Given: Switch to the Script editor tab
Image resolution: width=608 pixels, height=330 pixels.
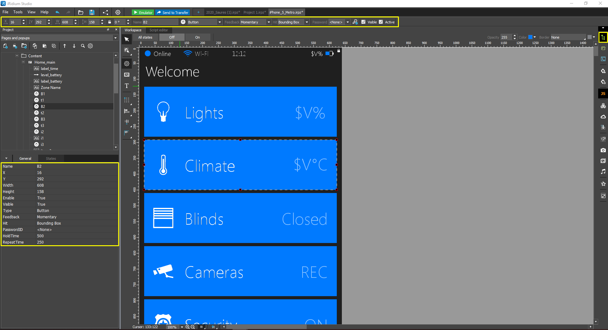Looking at the screenshot, I should pos(159,30).
